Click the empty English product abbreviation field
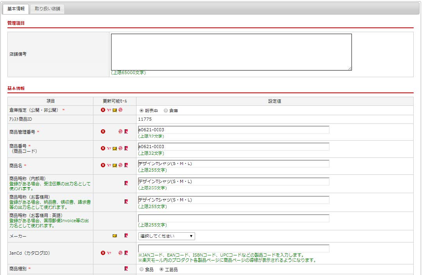The image size is (425, 275). pos(233,218)
